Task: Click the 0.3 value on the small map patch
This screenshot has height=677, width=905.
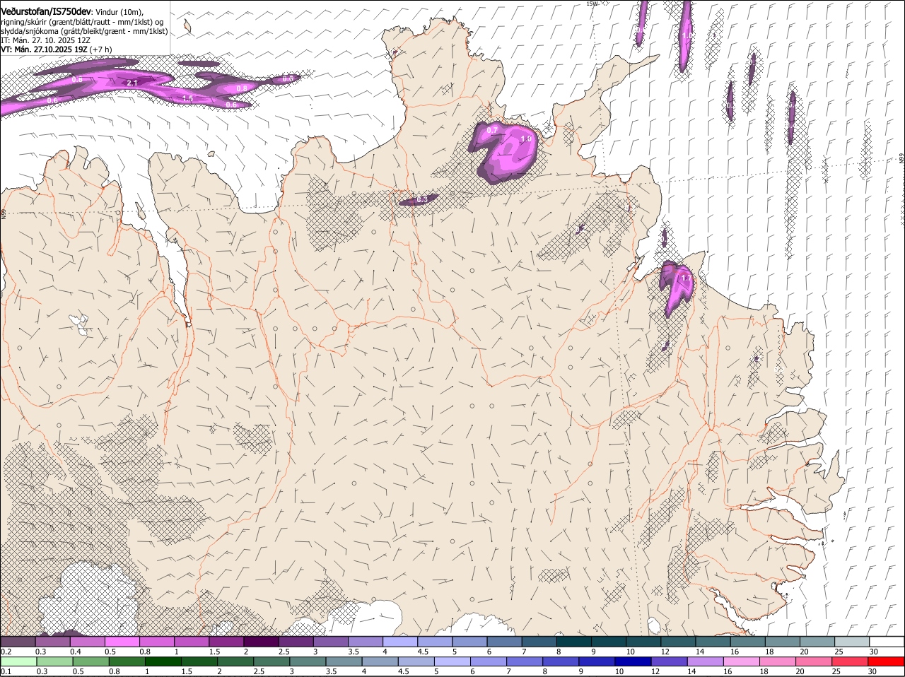Action: point(421,200)
